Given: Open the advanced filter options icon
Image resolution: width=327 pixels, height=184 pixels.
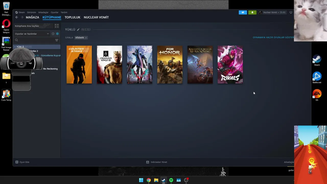Looking at the screenshot, I should (x=57, y=40).
